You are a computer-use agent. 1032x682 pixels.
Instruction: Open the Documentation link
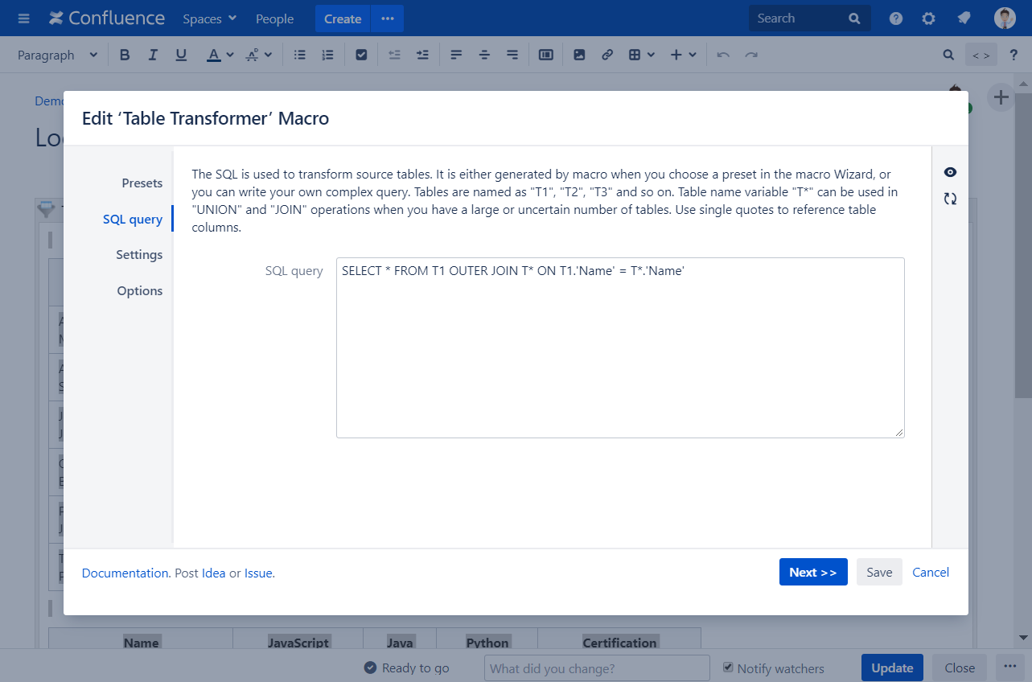pyautogui.click(x=125, y=573)
